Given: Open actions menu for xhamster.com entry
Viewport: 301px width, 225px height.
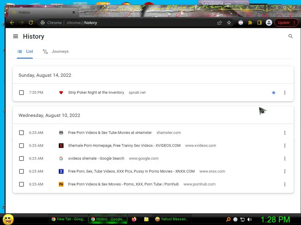Looking at the screenshot, I should coord(285,133).
